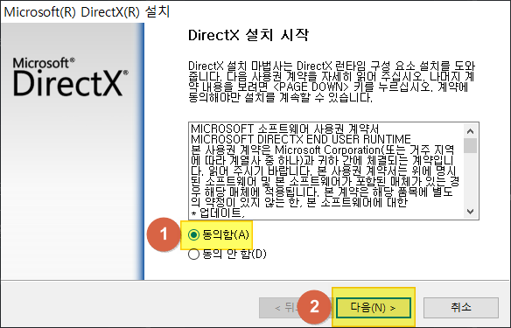Select the 동의 안 함(D) radio button
The image size is (511, 328).
pos(193,254)
